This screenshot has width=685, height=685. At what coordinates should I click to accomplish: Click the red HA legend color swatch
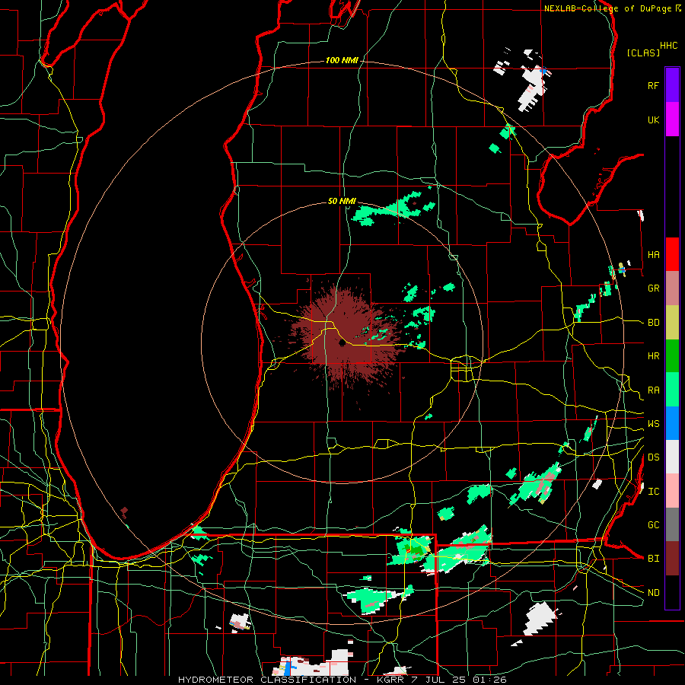point(672,254)
